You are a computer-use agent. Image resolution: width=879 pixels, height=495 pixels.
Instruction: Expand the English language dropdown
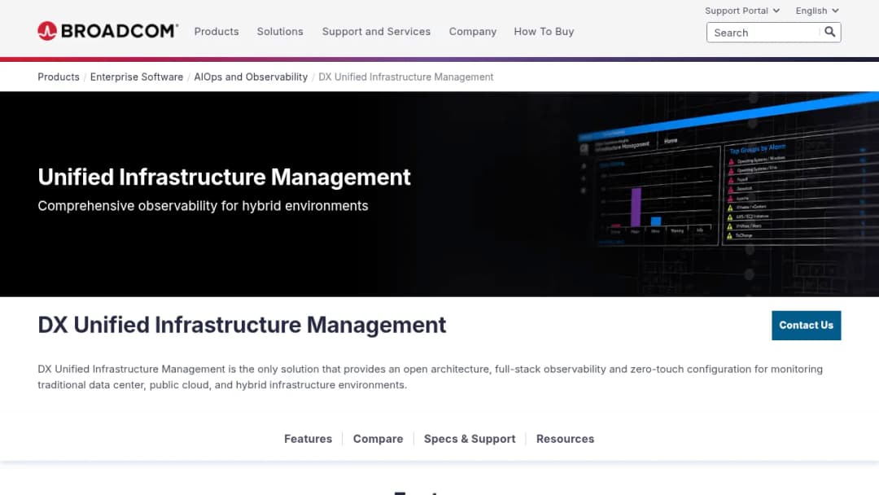[817, 11]
